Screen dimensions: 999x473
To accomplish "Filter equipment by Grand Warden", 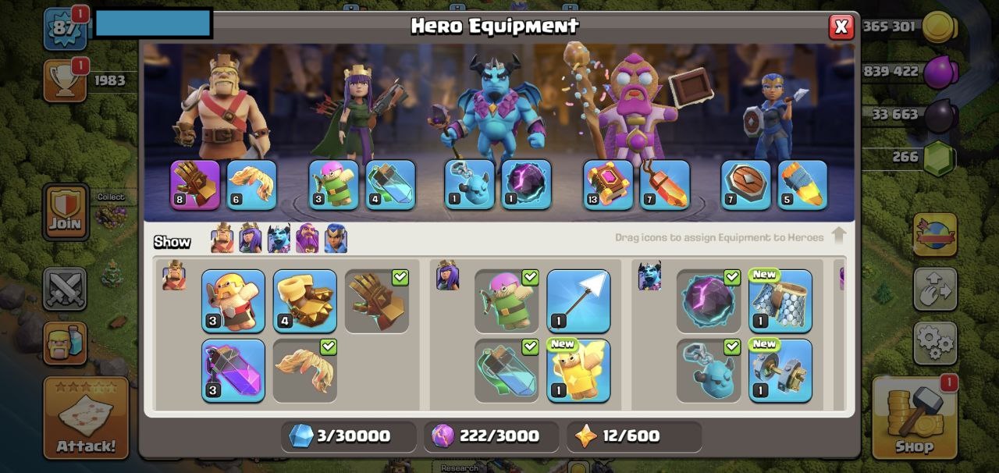I will [x=307, y=238].
